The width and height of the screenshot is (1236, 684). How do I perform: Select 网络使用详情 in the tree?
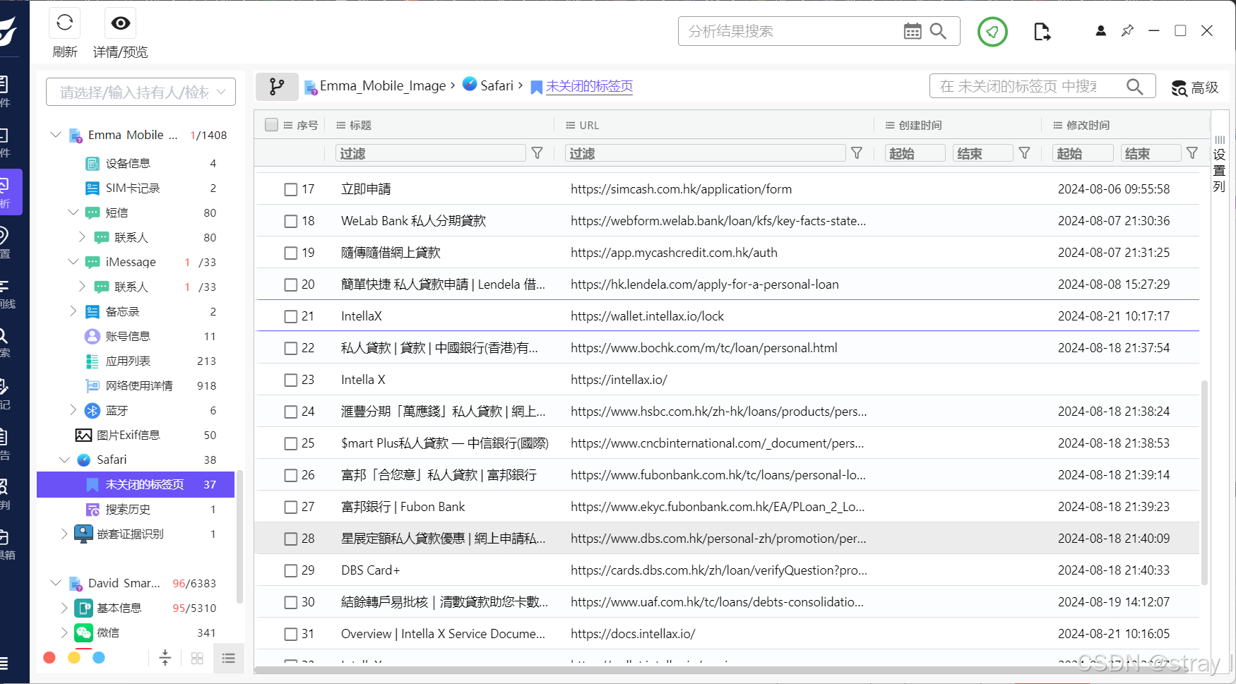pyautogui.click(x=139, y=386)
